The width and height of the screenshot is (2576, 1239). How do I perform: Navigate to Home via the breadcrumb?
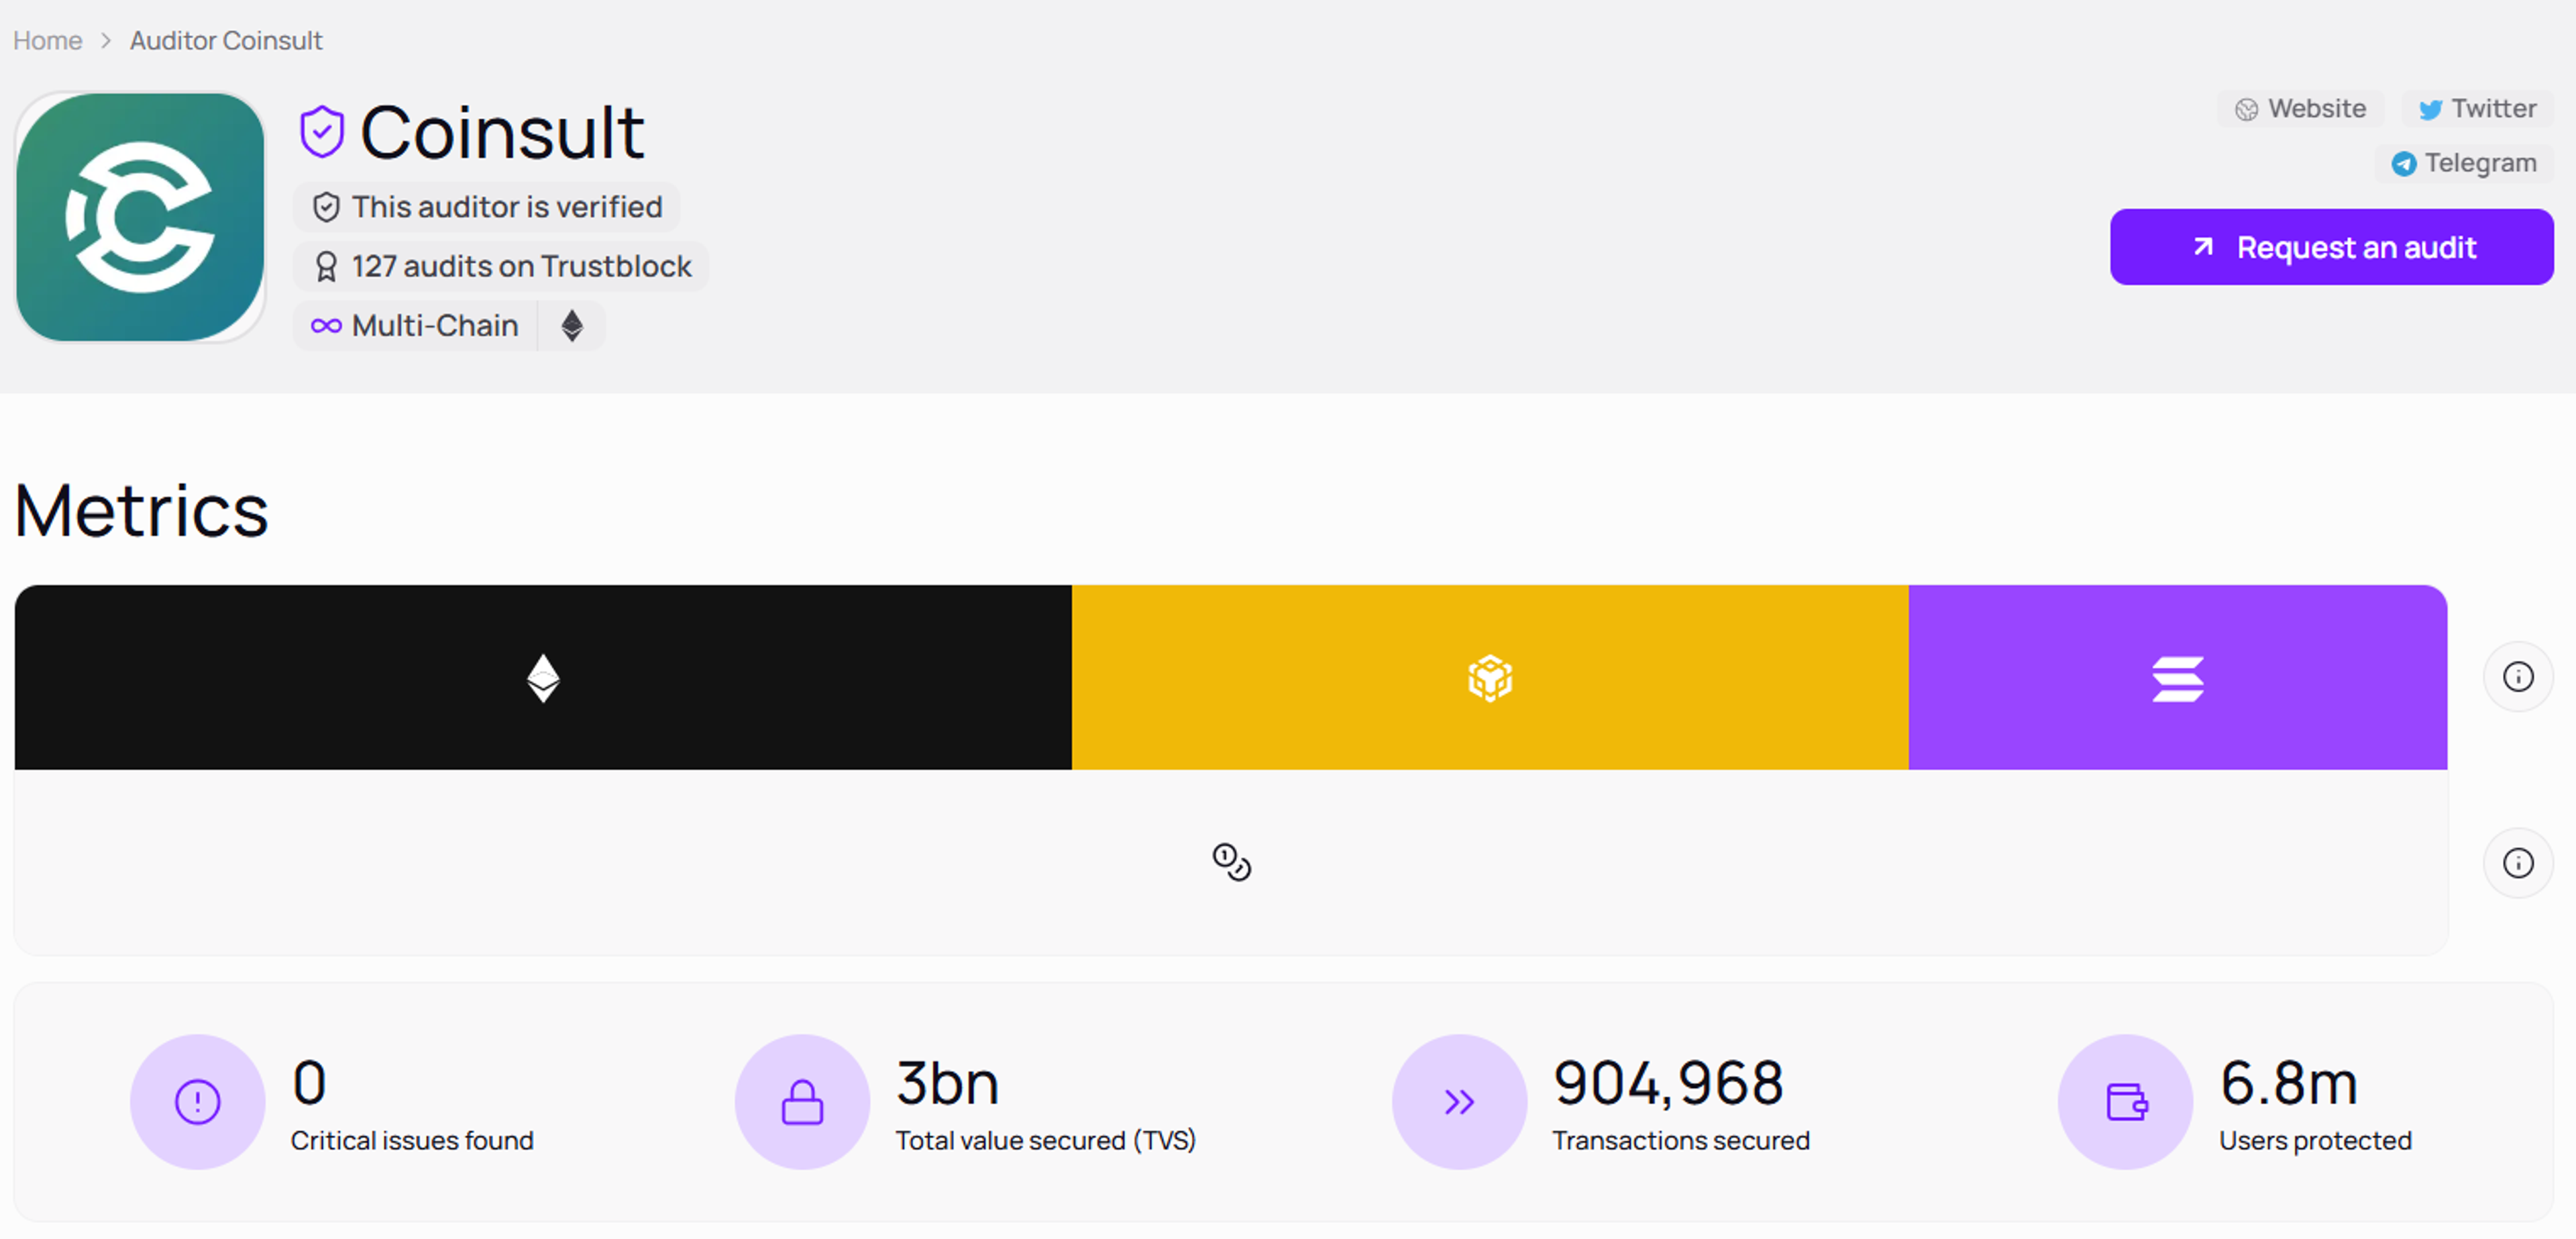[x=47, y=40]
